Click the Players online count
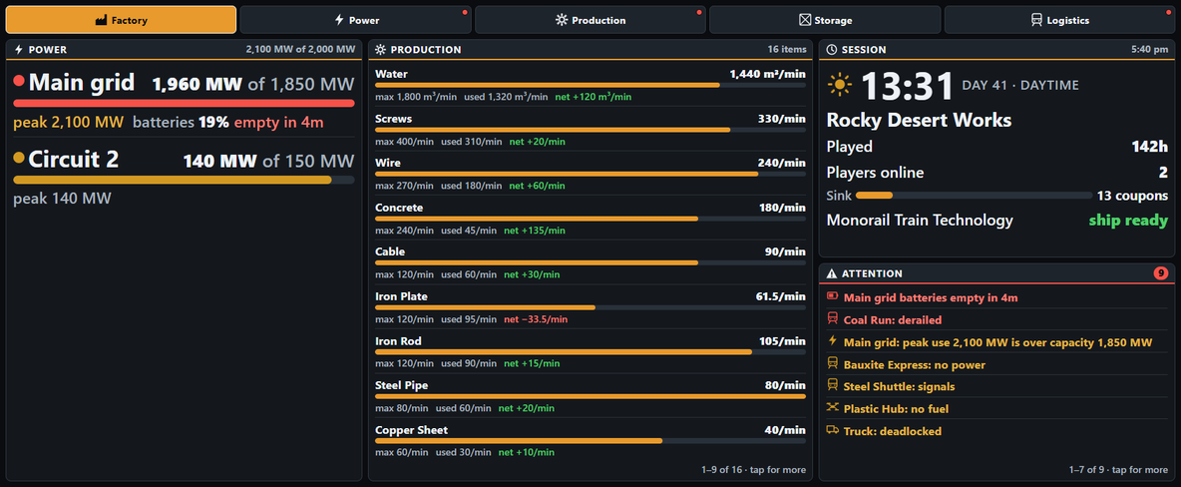The width and height of the screenshot is (1181, 487). pyautogui.click(x=1163, y=173)
